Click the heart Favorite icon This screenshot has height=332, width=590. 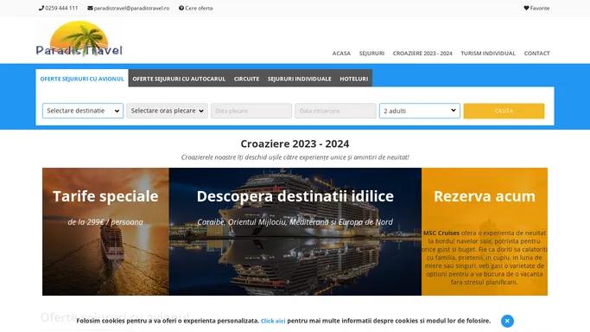[x=526, y=8]
